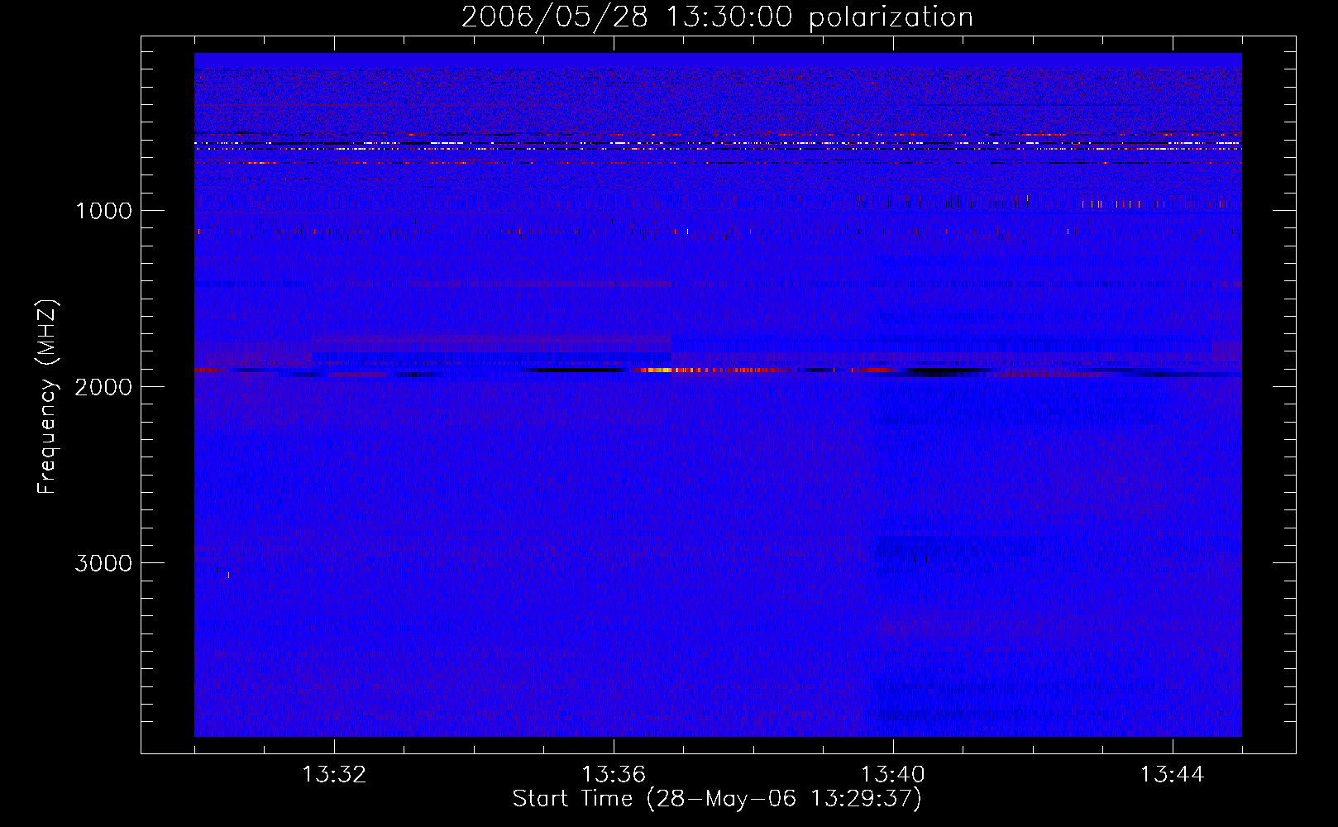Screen dimensions: 1338x827
Task: Click the "Frequency (MHZ)" axis label
Action: 47,398
